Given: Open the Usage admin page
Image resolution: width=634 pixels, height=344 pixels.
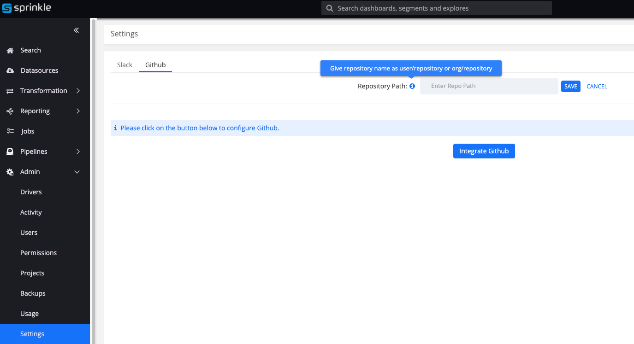Looking at the screenshot, I should pos(30,314).
